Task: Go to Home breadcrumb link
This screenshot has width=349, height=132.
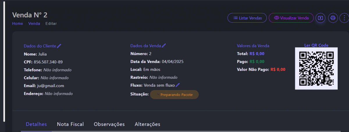Action: [17, 24]
